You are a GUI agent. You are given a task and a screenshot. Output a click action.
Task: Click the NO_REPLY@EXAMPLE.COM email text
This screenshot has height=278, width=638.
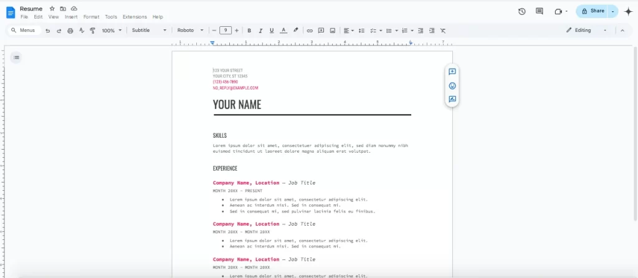click(235, 88)
